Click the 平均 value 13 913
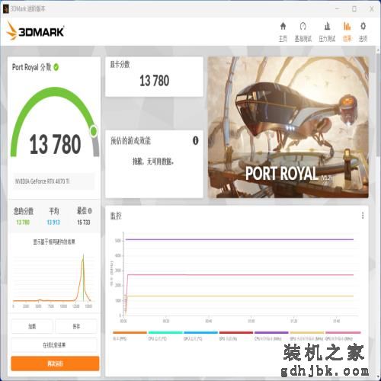381x381 pixels. click(53, 223)
